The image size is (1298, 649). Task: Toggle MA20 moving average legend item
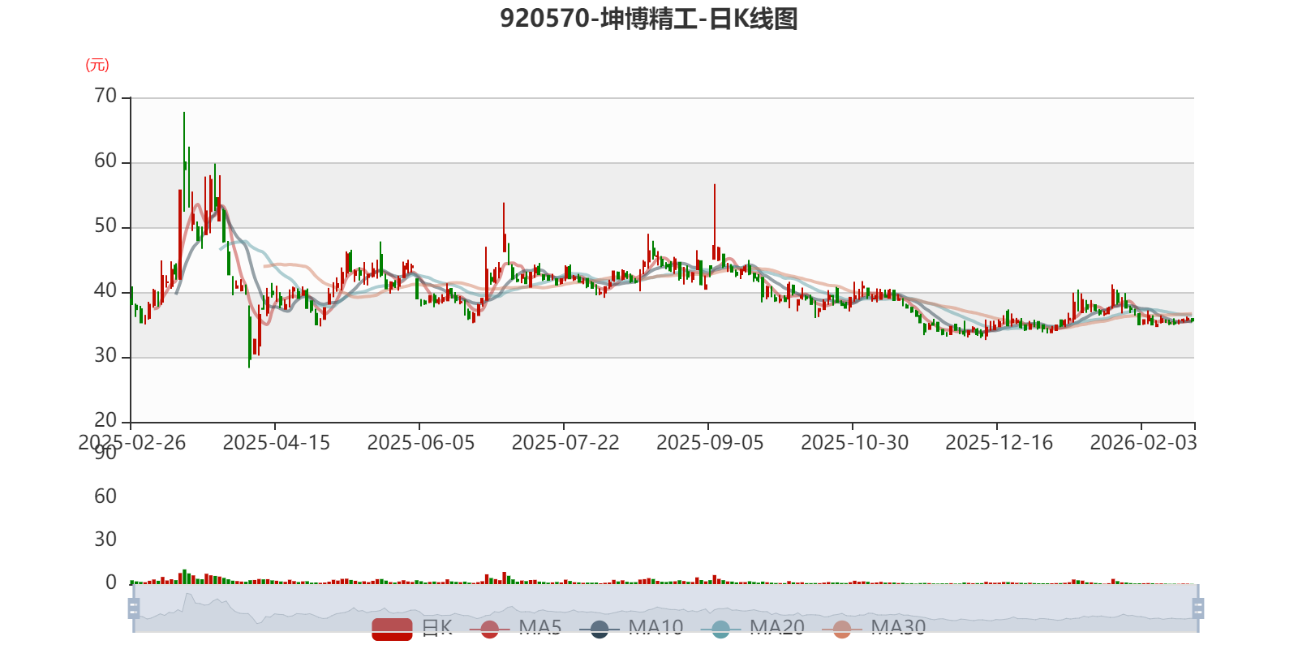753,628
